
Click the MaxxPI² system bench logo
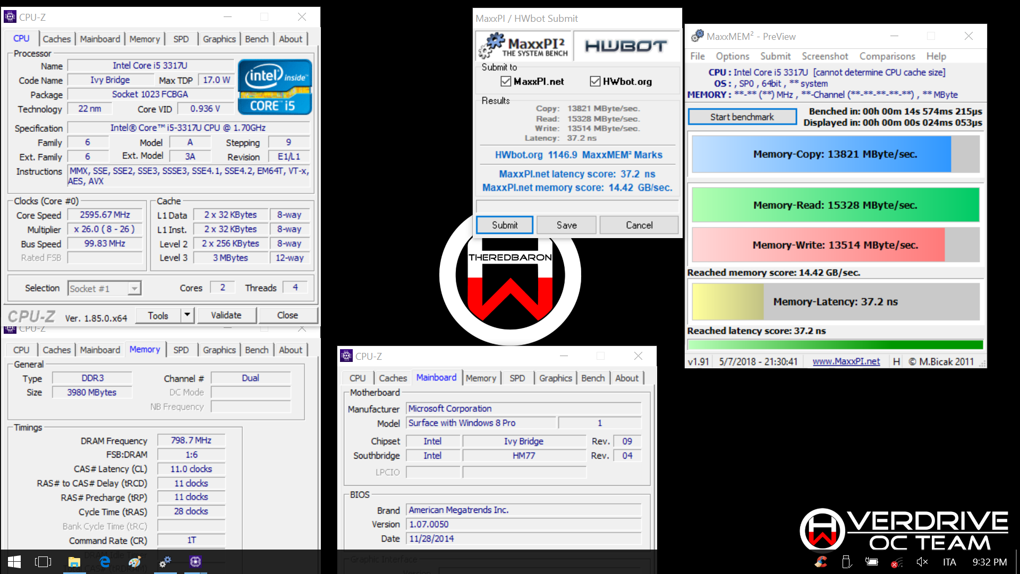pyautogui.click(x=523, y=46)
